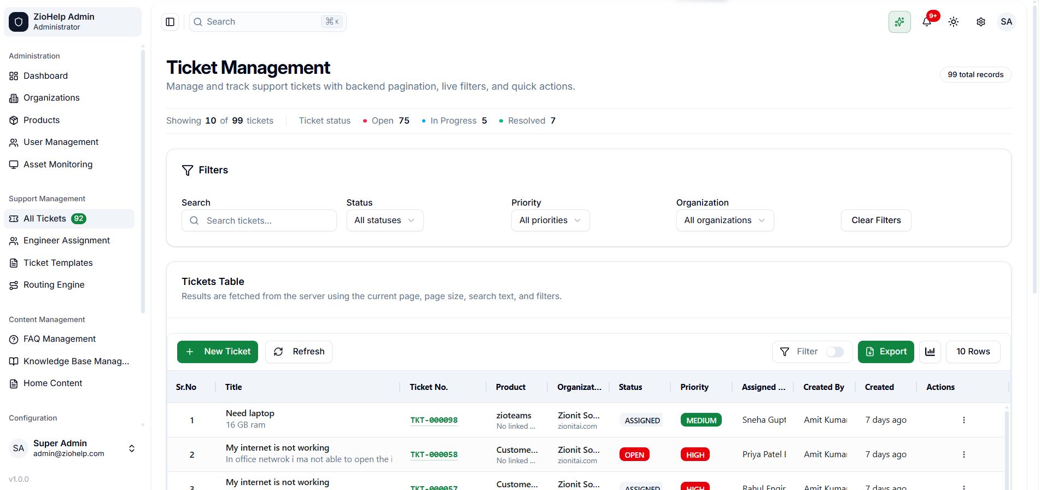Viewport: 1040px width, 490px height.
Task: Open ticket link TKT-000098
Action: (x=434, y=420)
